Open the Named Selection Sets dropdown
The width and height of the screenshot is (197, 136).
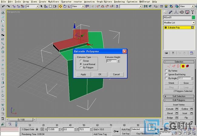tap(141, 6)
